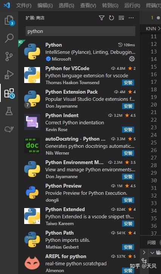Screen dimensions: 161x274
Task: Refresh the extensions list
Action: 111,18
